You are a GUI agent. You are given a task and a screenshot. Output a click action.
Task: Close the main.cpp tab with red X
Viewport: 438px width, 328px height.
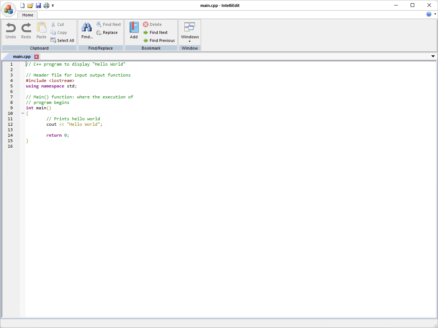pyautogui.click(x=36, y=57)
